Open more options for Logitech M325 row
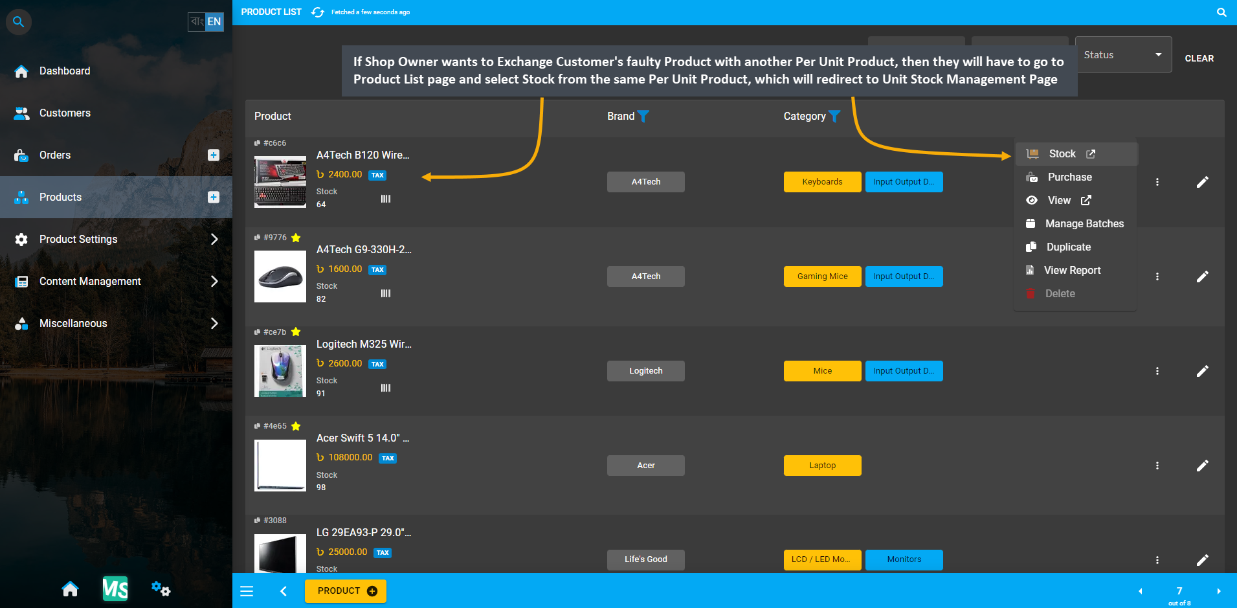 pos(1157,371)
